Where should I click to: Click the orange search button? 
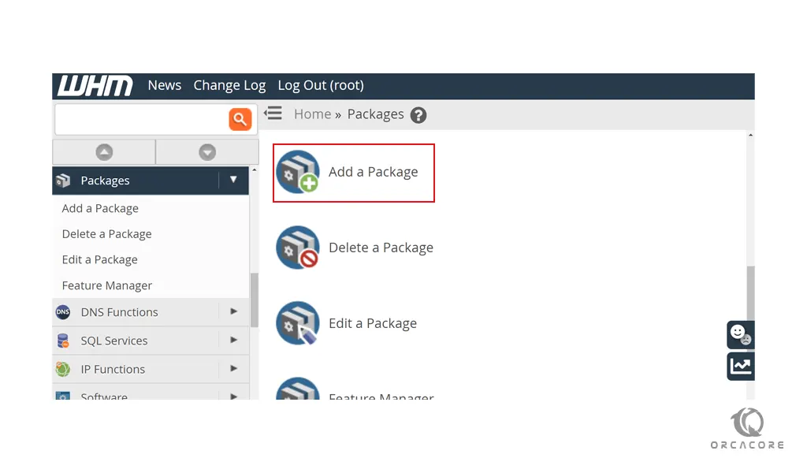[x=240, y=119]
